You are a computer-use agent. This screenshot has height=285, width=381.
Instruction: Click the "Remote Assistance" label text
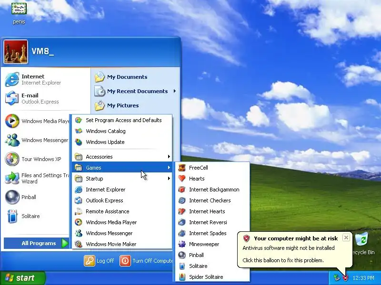point(108,211)
